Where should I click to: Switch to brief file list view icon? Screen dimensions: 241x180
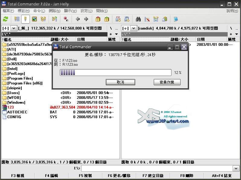(x=17, y=19)
